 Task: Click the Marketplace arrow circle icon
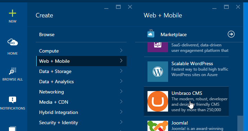coord(231,34)
